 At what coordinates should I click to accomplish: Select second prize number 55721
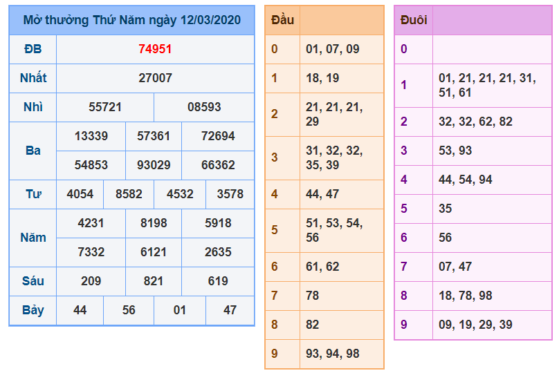point(105,107)
